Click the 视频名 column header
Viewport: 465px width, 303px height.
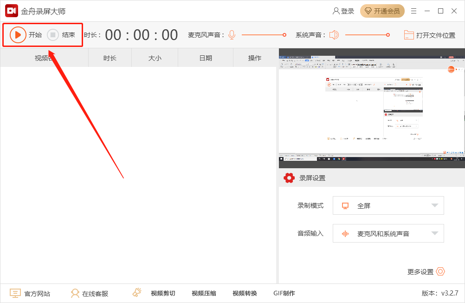tap(45, 58)
